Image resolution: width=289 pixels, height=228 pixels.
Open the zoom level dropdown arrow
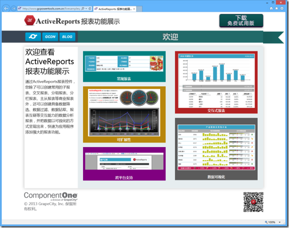click(x=280, y=222)
